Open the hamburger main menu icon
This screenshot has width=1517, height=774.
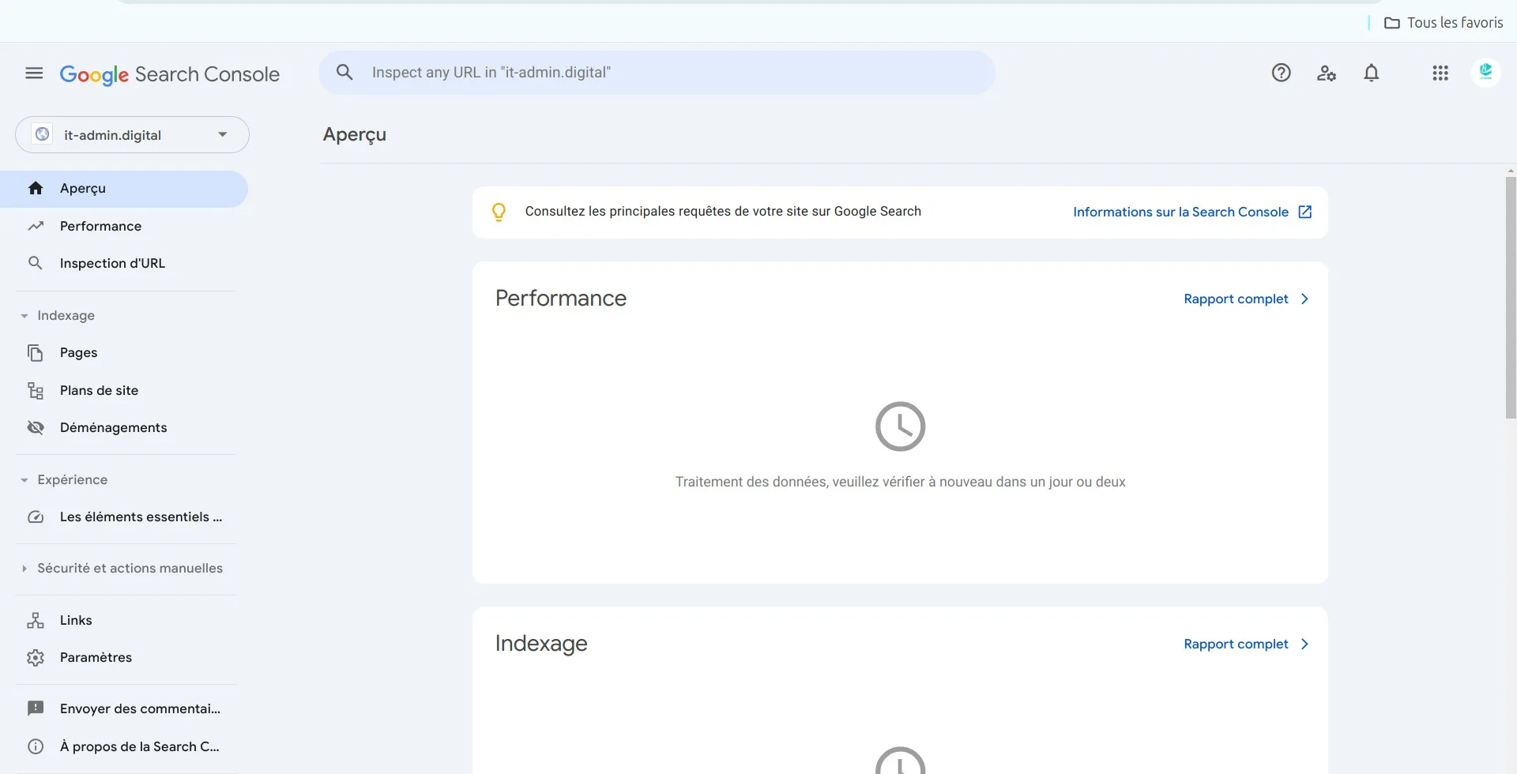click(x=34, y=73)
